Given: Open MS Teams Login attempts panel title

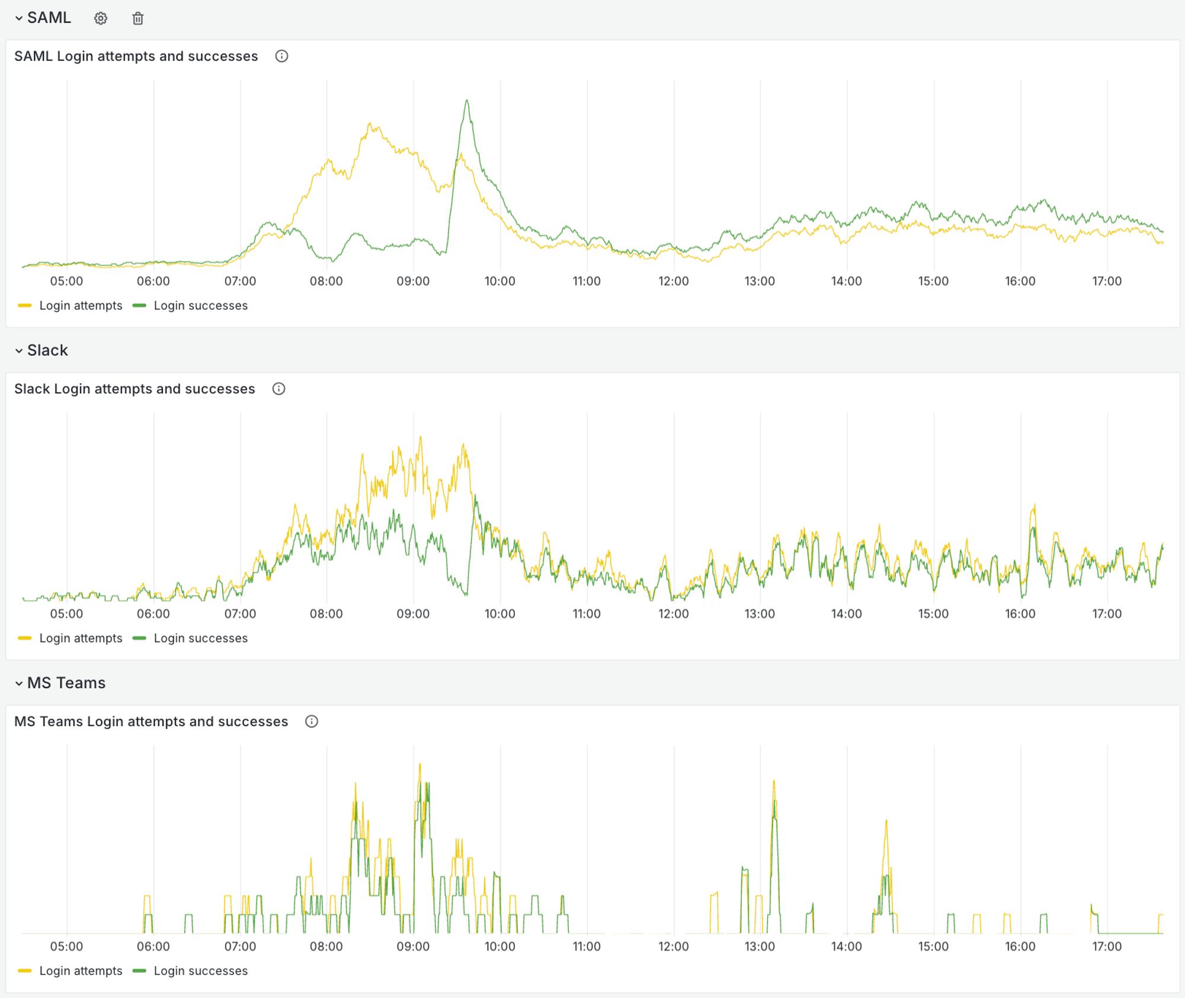Looking at the screenshot, I should pos(151,721).
